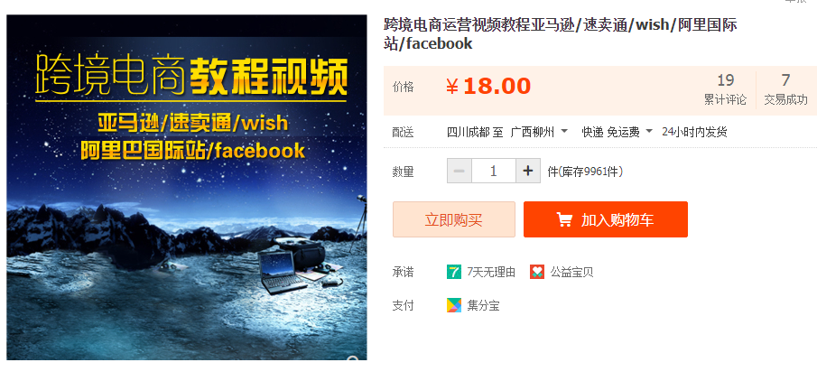Click the red charity heart icon
817x381 pixels.
537,272
